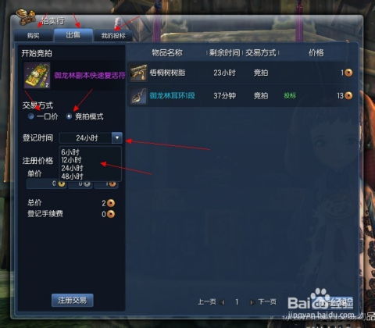
Task: Choose 6小时 from the duration list
Action: point(70,152)
